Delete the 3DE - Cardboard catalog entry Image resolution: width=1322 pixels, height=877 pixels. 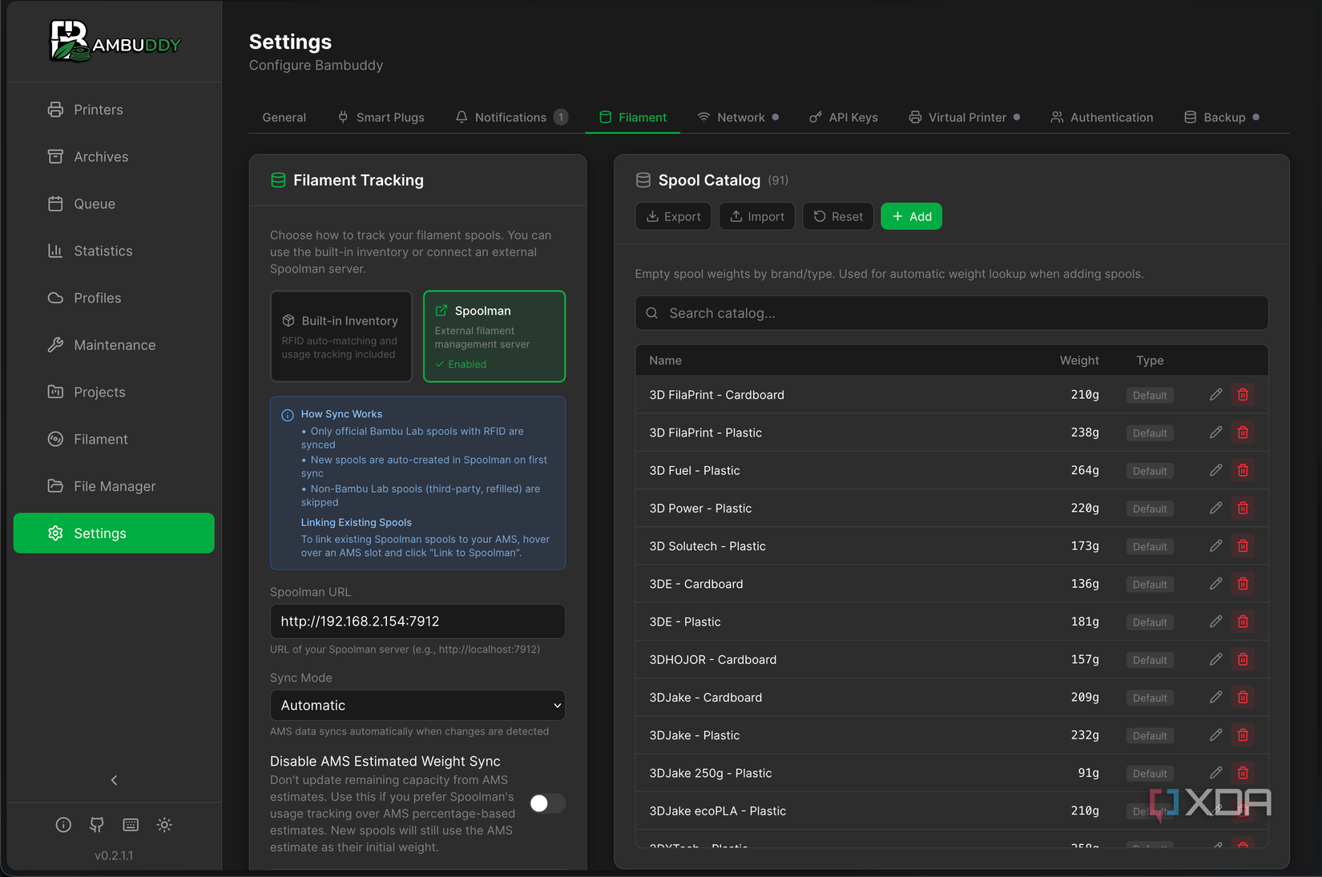[x=1243, y=584]
